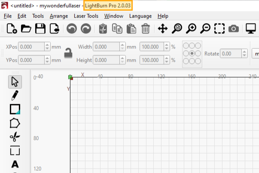Select the Draw Lines pencil tool
Screen dimensions: 259x173
tap(15, 95)
